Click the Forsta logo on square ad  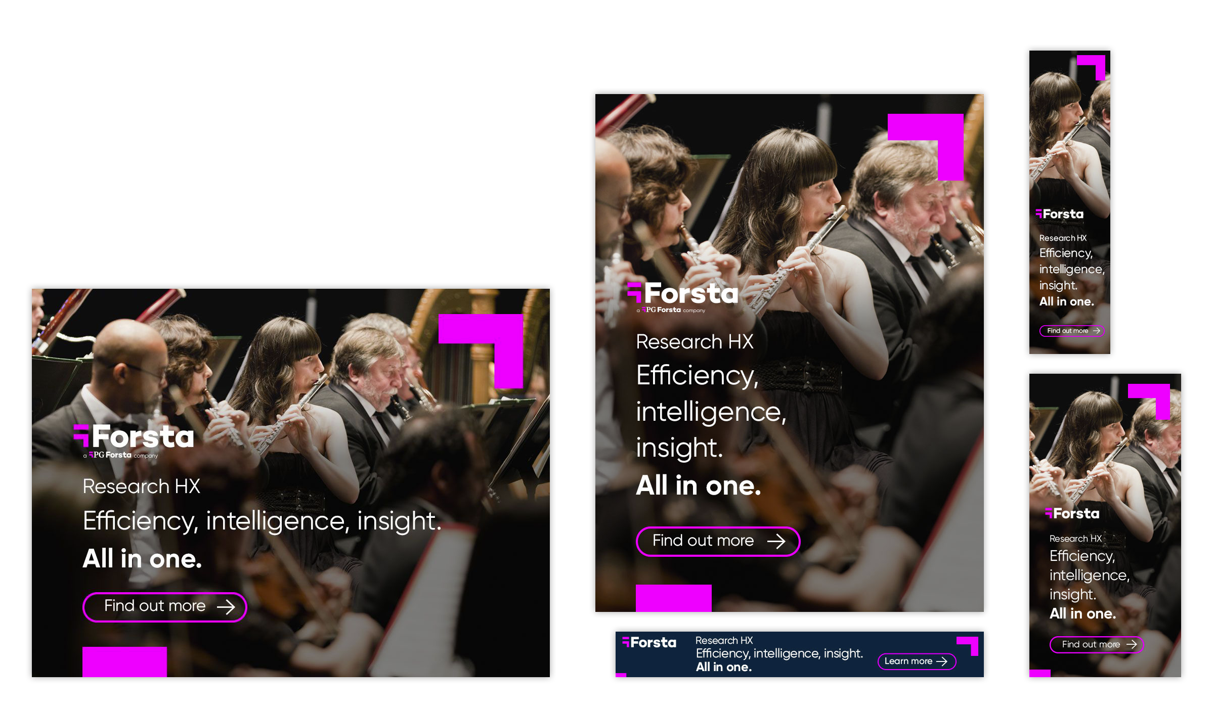pos(683,294)
